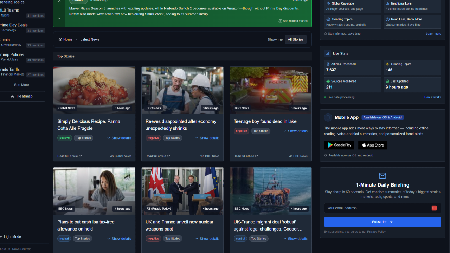
Task: Expand Show details on cash Isa story
Action: (119, 239)
